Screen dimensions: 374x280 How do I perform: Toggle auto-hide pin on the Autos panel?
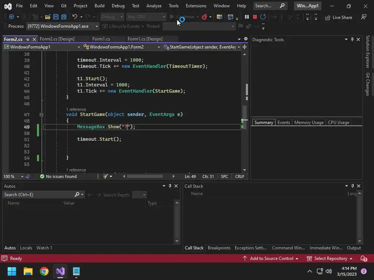point(170,186)
